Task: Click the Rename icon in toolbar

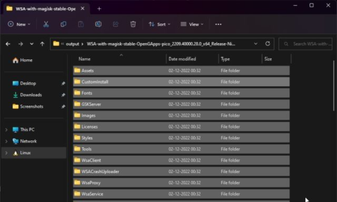Action: point(98,24)
